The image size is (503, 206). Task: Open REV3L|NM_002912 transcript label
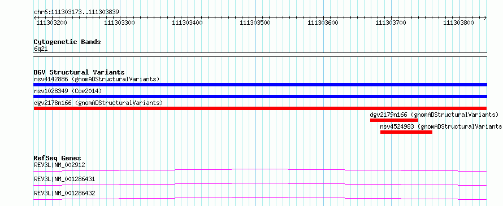59,165
